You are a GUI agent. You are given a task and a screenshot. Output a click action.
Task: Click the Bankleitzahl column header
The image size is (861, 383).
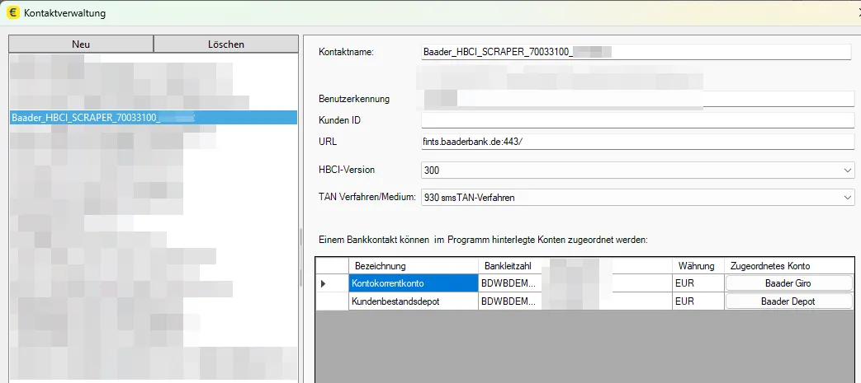510,267
